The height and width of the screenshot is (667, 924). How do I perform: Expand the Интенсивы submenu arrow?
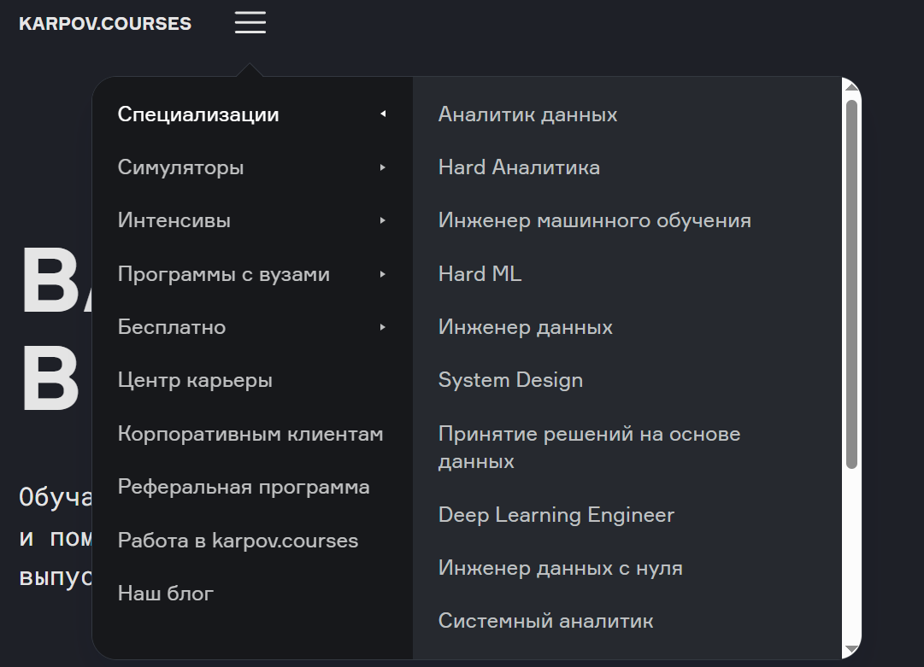(383, 220)
